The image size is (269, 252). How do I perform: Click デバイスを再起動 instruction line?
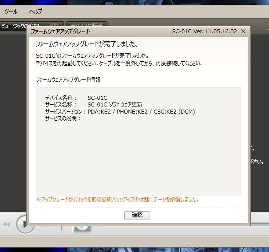(119, 63)
